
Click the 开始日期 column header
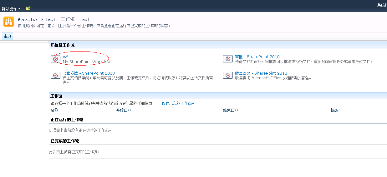click(124, 110)
